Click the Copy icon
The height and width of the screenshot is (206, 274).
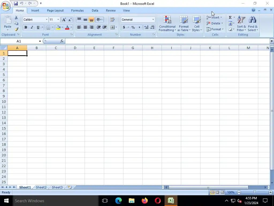point(16,23)
